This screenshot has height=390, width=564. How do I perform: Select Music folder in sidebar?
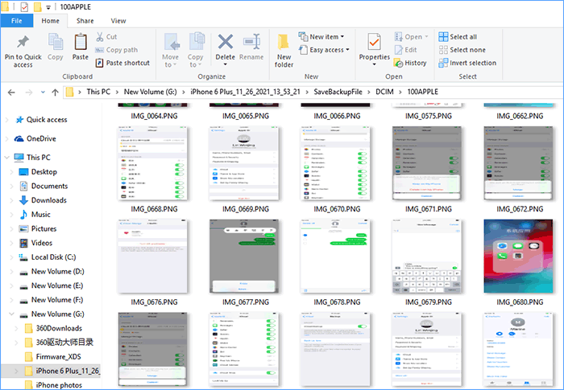(35, 215)
